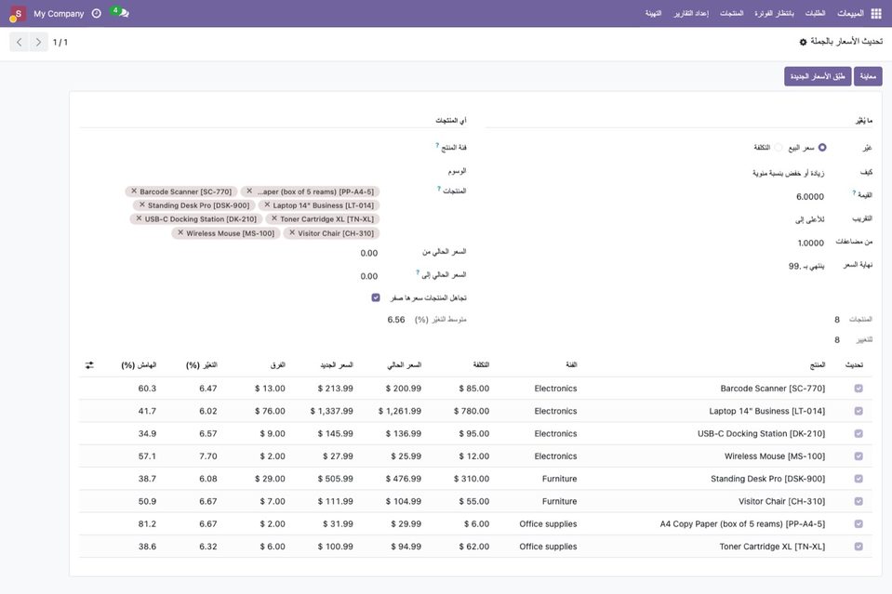Remove the Visitor Chair [CH-310] tag
The height and width of the screenshot is (594, 892).
tap(292, 232)
